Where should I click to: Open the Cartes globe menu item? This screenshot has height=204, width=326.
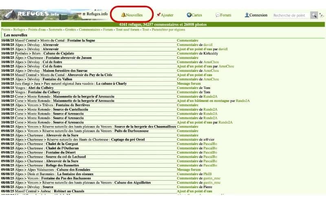(194, 15)
